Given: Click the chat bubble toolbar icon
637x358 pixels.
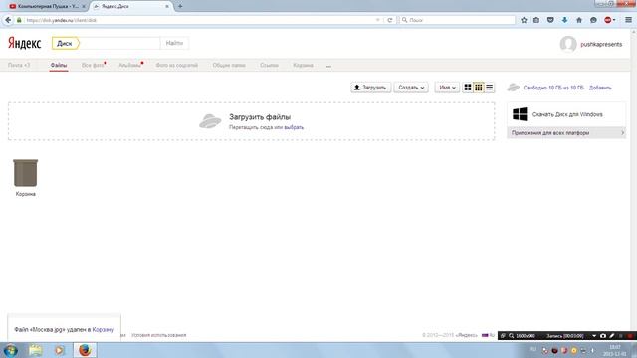Looking at the screenshot, I should click(593, 20).
